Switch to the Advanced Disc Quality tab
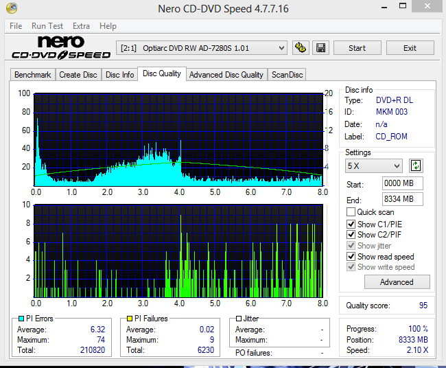This screenshot has height=368, width=446. [226, 75]
